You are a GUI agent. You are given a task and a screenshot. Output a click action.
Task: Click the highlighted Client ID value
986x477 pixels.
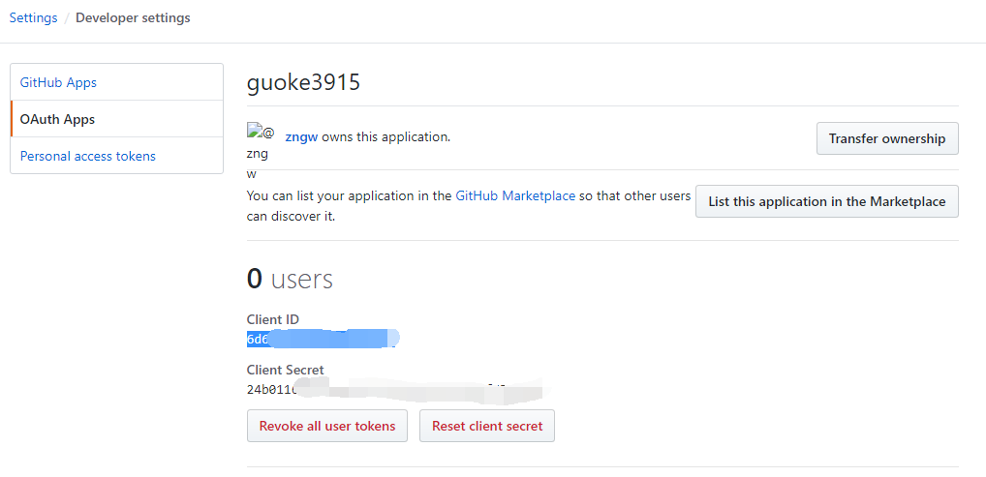322,339
